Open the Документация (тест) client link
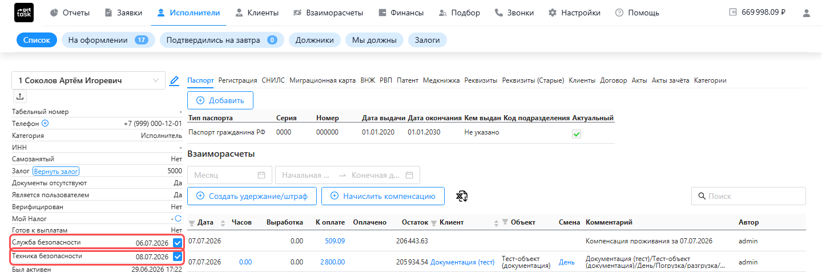822x273 pixels. point(462,262)
